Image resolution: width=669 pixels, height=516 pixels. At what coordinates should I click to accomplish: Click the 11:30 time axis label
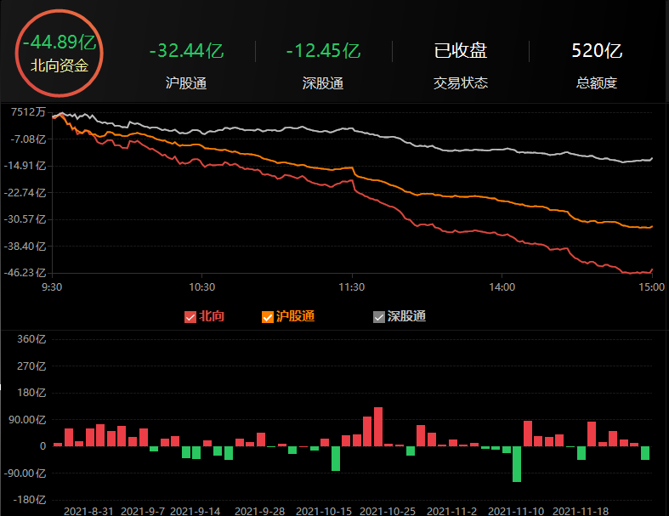(x=351, y=287)
